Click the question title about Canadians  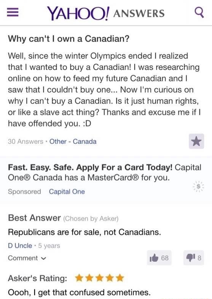click(x=69, y=39)
